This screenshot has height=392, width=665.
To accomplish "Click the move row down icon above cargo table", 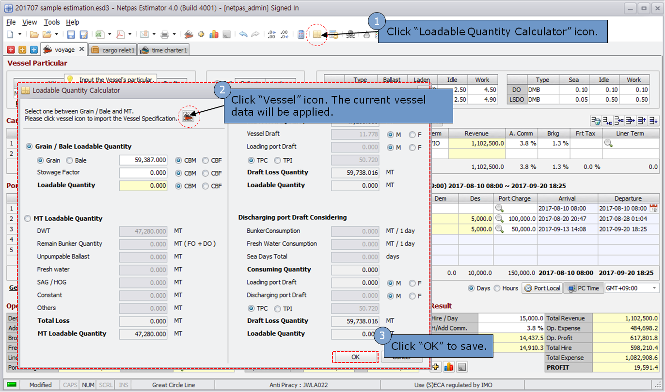I will [x=653, y=121].
